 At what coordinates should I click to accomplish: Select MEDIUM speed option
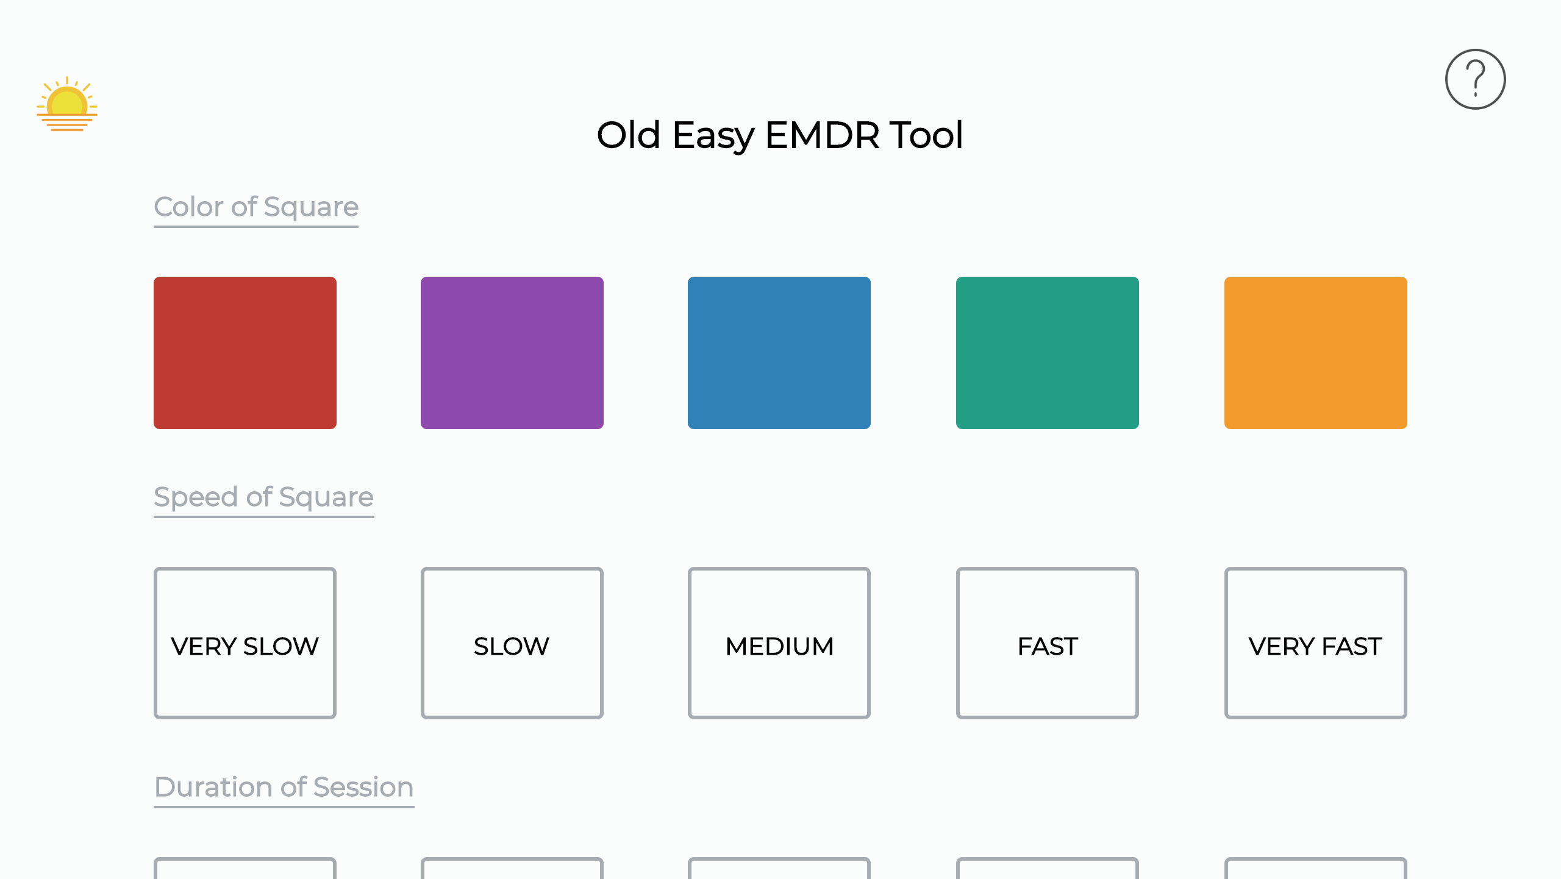coord(779,644)
